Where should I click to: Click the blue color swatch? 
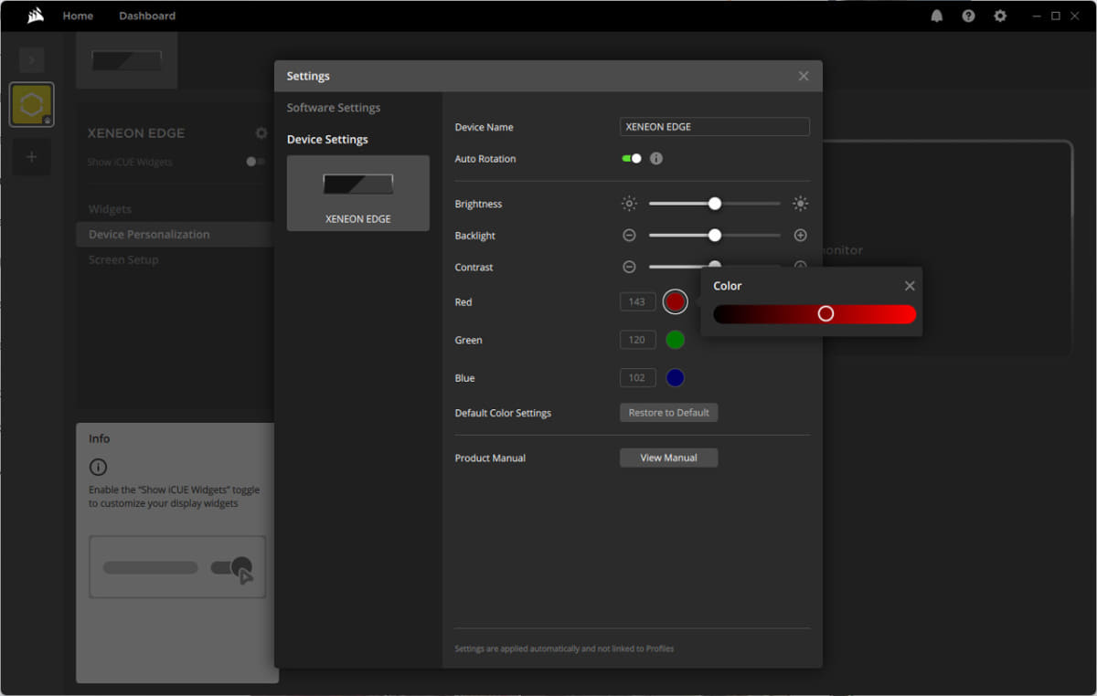pos(676,378)
